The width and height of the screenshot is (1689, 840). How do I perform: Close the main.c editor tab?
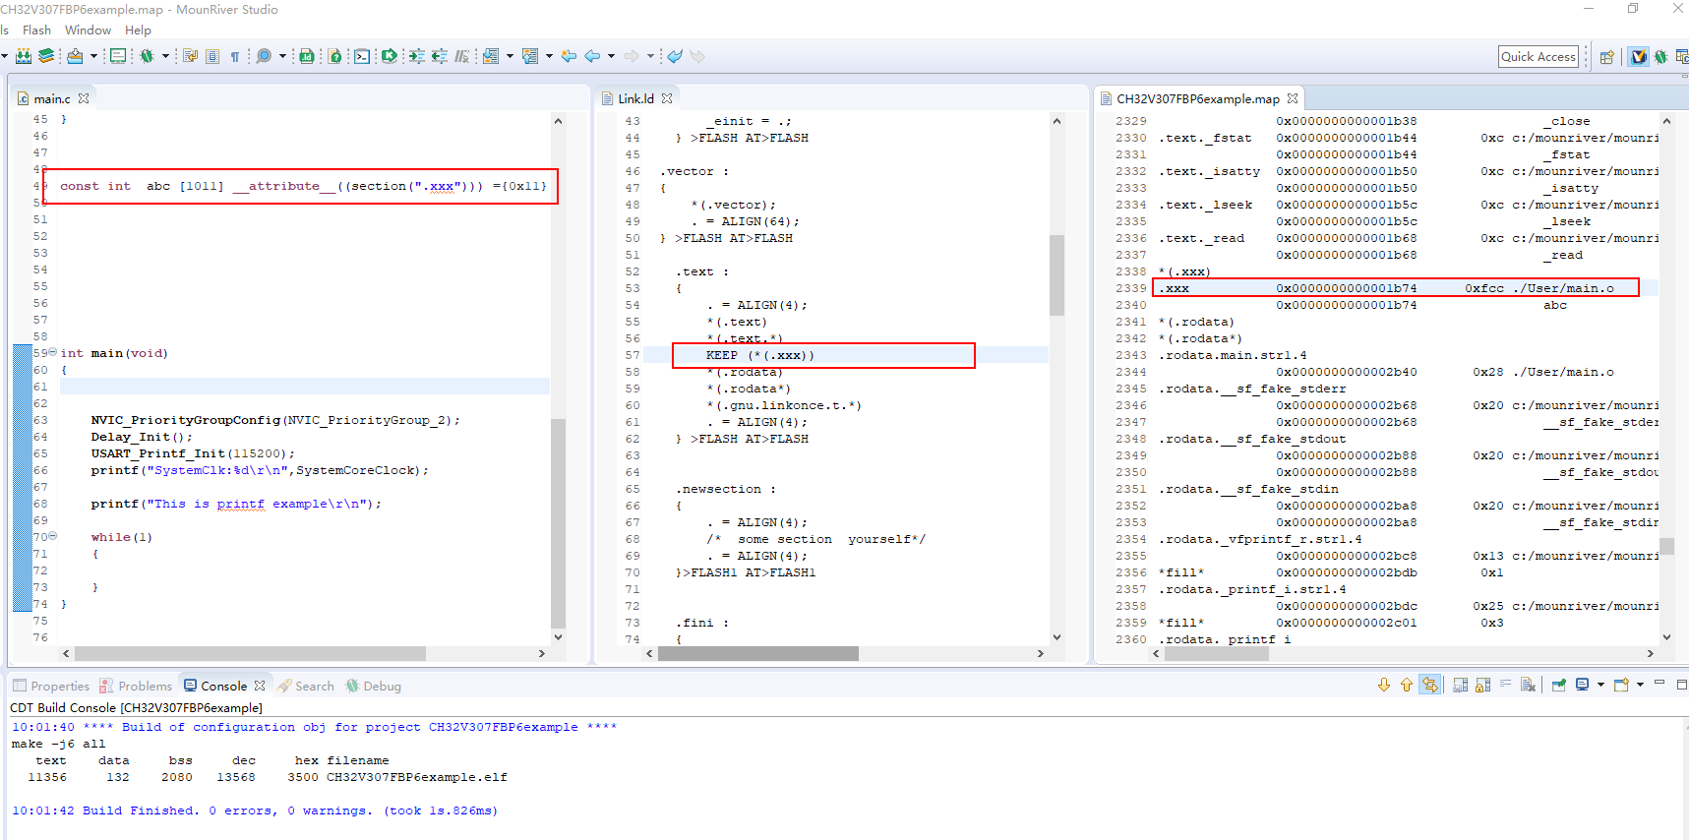(84, 98)
